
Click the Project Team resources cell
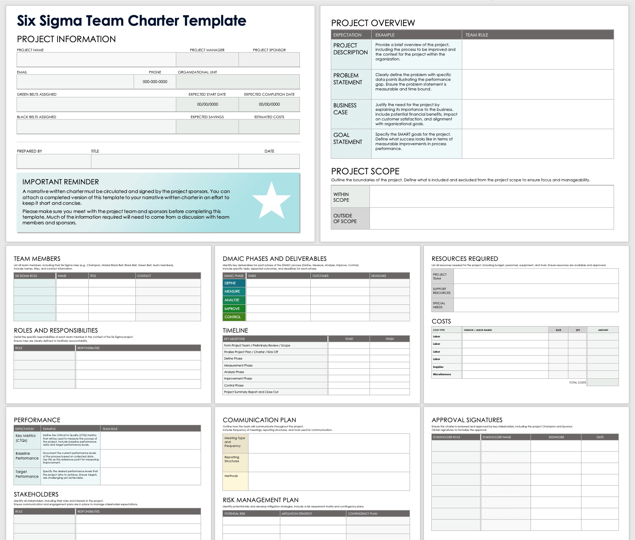point(536,276)
